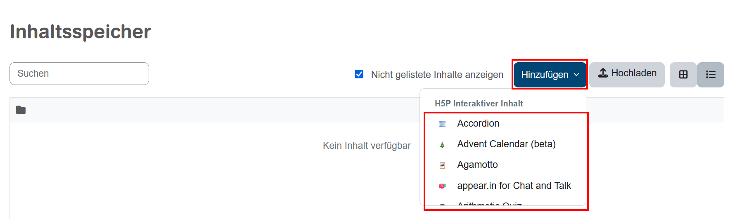Choose Advent Calendar (beta) menu entry
This screenshot has height=219, width=730.
[506, 144]
